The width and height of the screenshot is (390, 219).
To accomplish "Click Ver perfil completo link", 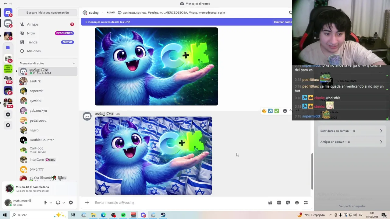I will (x=352, y=206).
